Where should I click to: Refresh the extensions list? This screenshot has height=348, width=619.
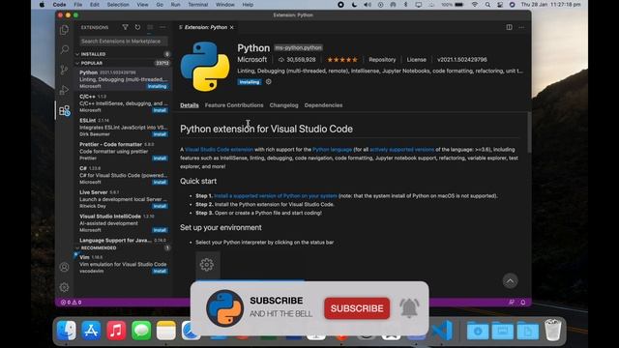[x=137, y=27]
